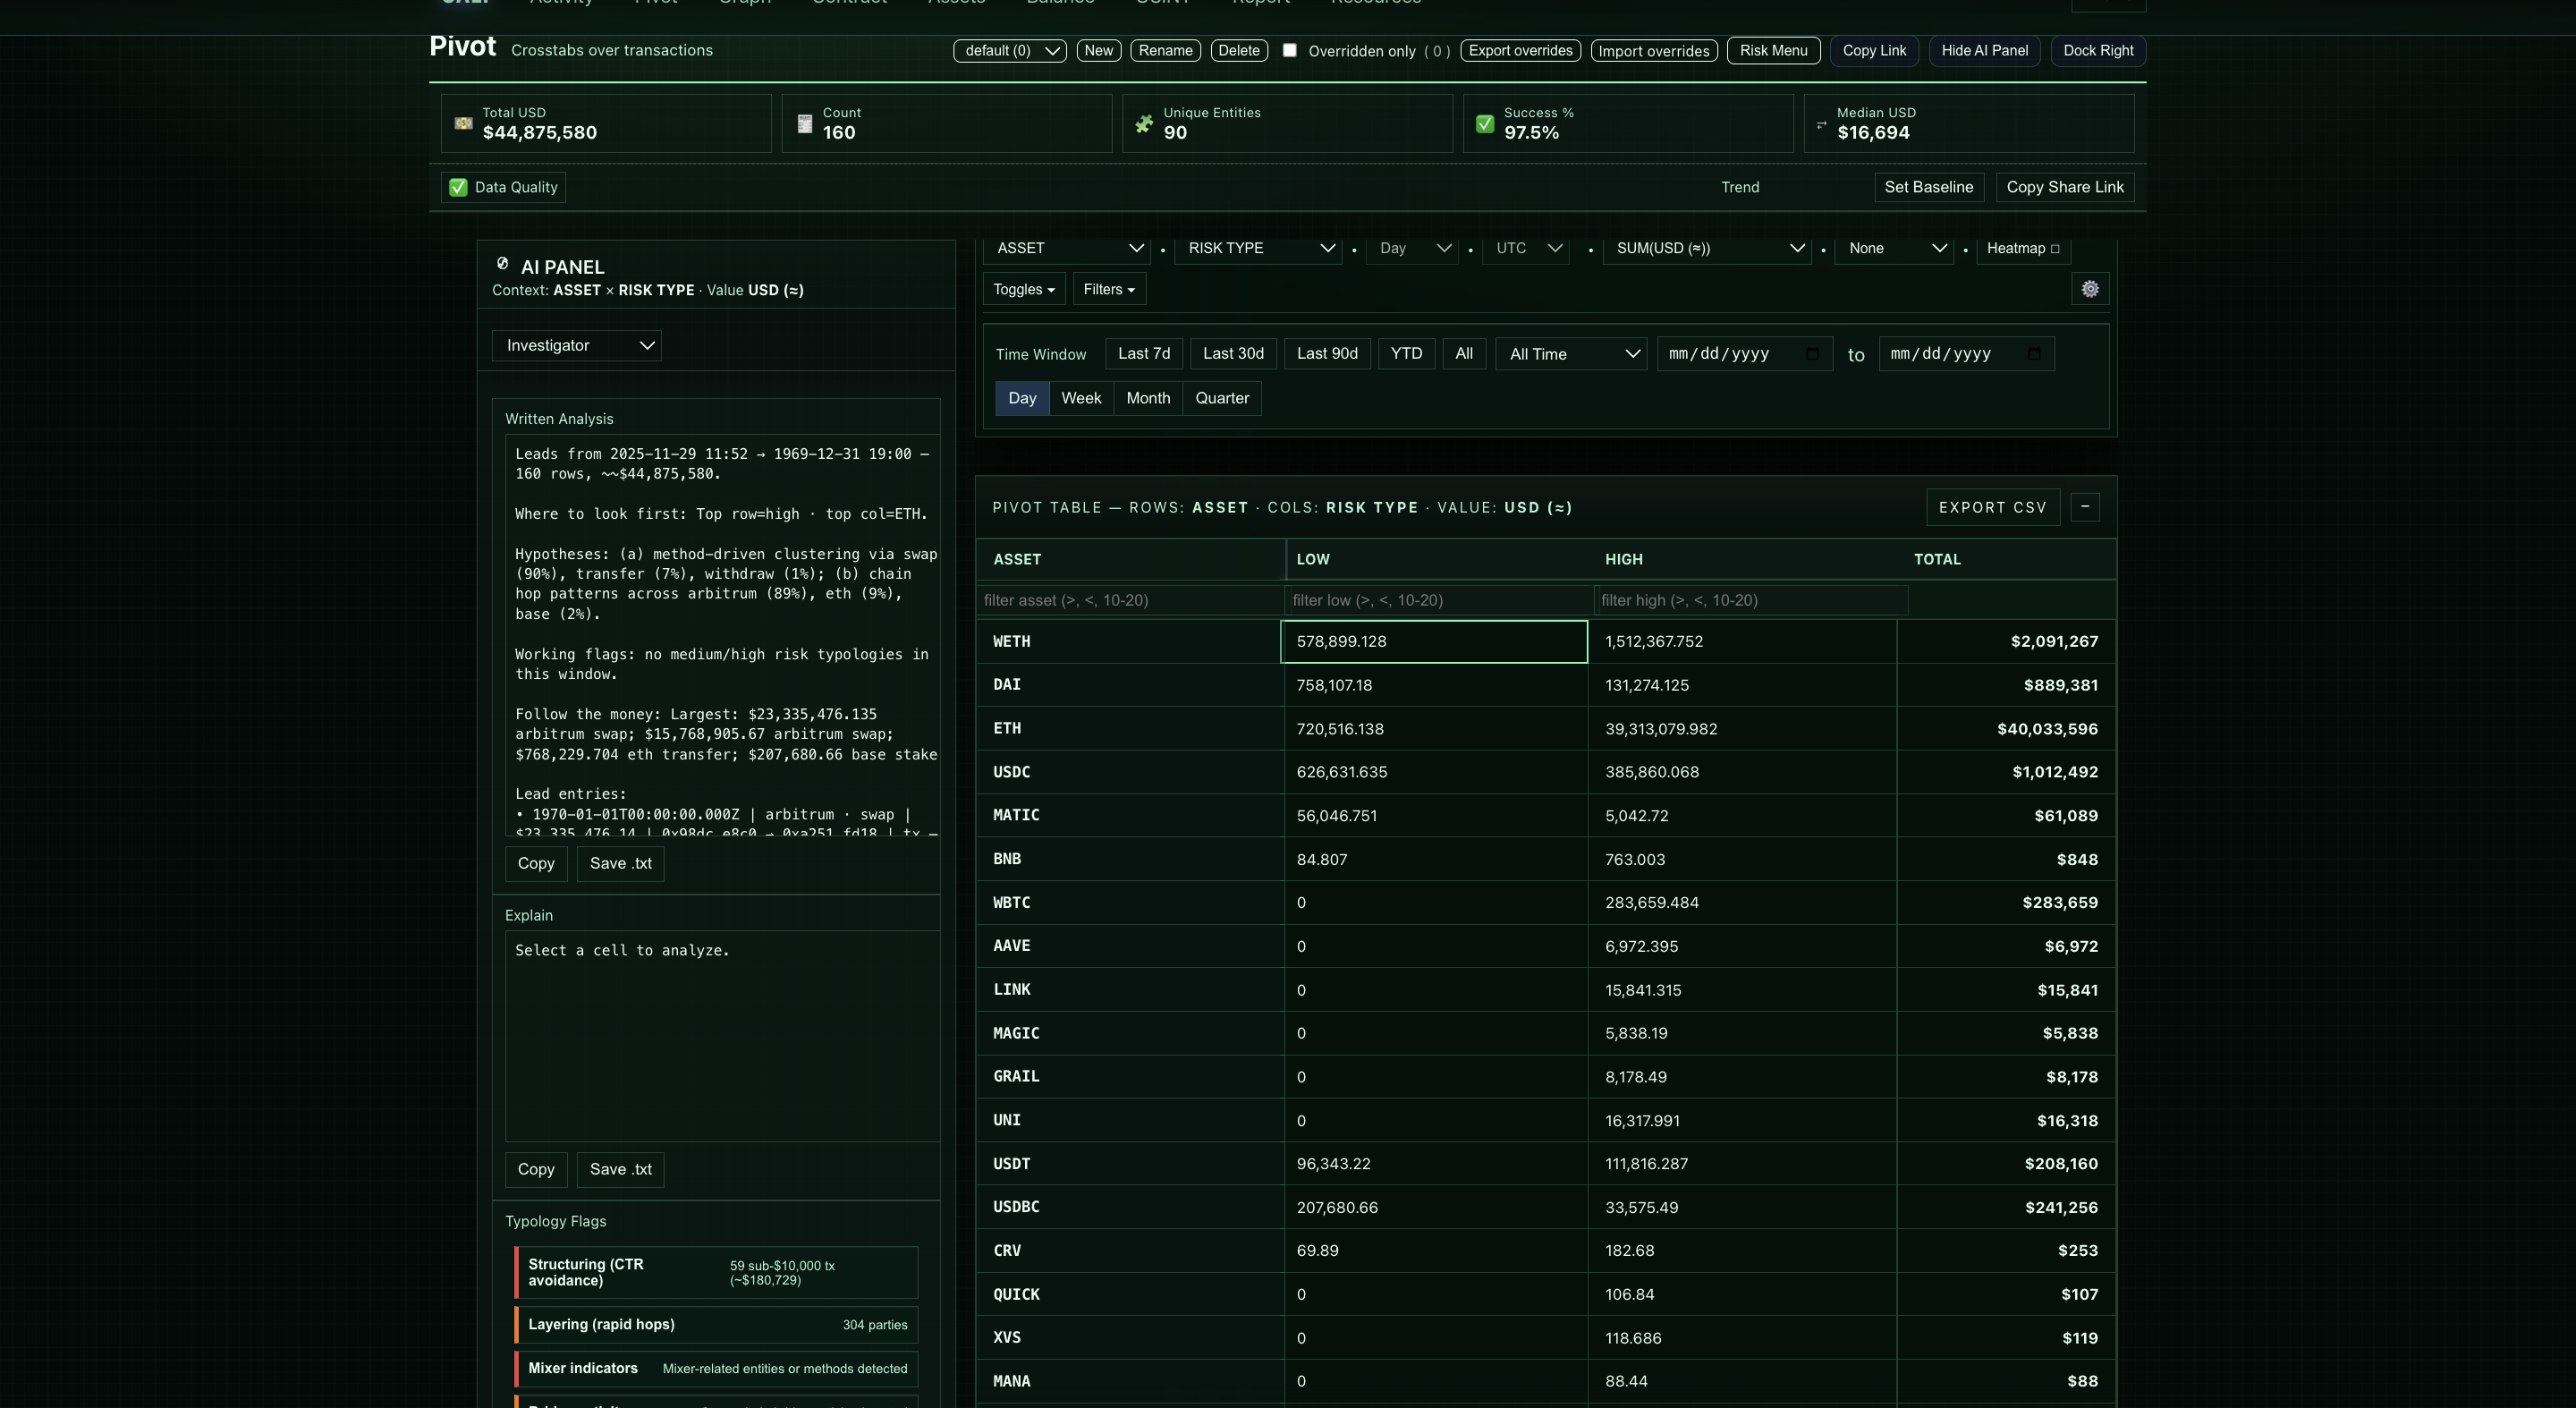The image size is (2576, 1408).
Task: Switch granularity to Week tab
Action: point(1080,398)
